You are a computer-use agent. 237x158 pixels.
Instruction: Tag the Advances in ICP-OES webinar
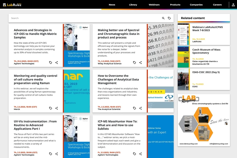[x=50, y=63]
